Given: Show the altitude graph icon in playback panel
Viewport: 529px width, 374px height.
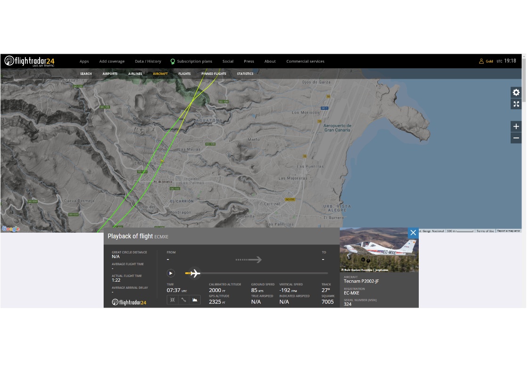Looking at the screenshot, I should pyautogui.click(x=195, y=300).
